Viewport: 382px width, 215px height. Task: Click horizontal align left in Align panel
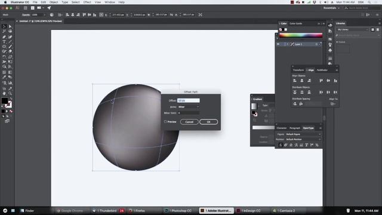coord(295,81)
